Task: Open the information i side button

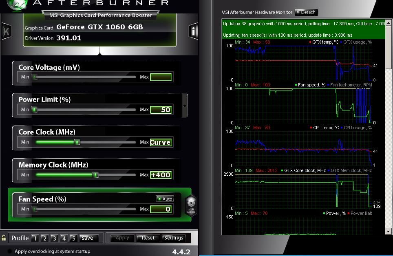Action: coord(193,31)
